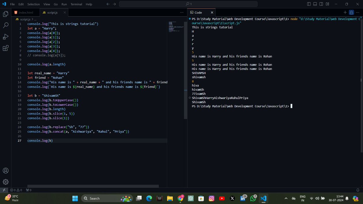Screen dimensions: 363x204
Task: Open the Selection menu
Action: coord(34,4)
